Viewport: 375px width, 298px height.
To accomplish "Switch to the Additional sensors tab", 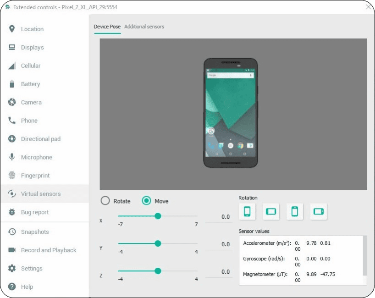I will click(x=144, y=27).
